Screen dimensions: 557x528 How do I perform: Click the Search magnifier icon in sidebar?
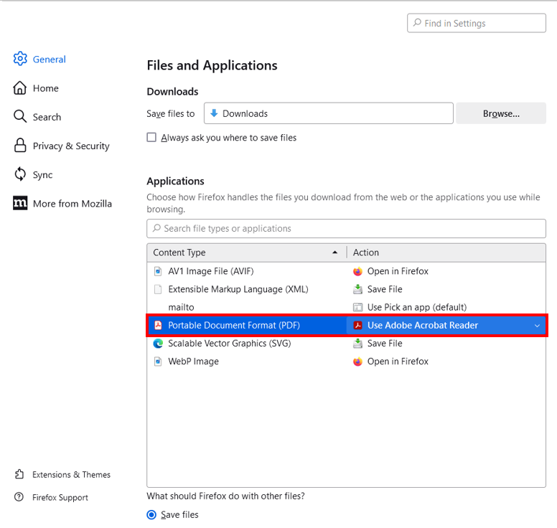pyautogui.click(x=20, y=117)
